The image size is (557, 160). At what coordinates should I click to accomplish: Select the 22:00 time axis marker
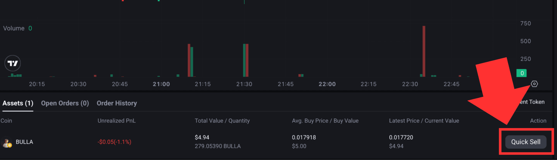click(327, 84)
